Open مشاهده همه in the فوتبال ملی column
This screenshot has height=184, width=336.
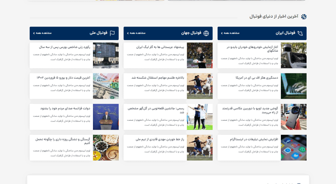[42, 33]
